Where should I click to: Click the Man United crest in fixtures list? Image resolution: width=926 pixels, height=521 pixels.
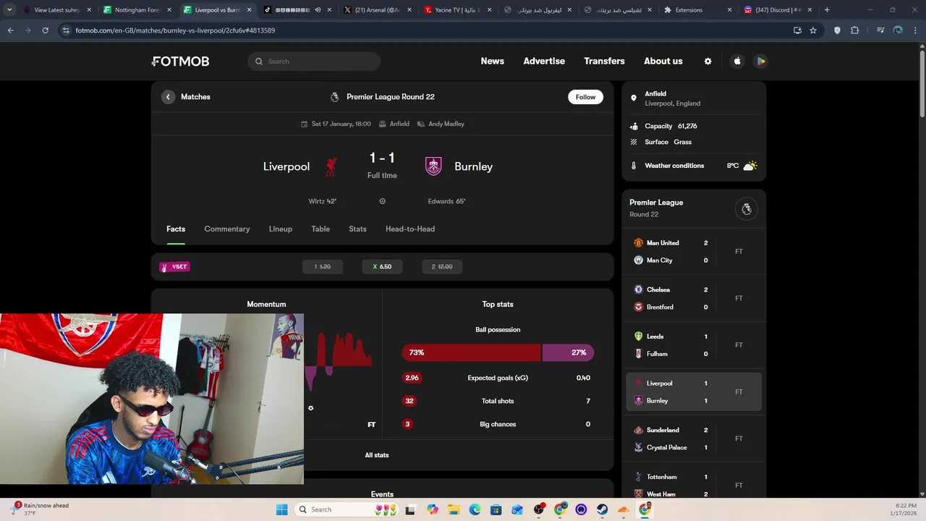638,243
